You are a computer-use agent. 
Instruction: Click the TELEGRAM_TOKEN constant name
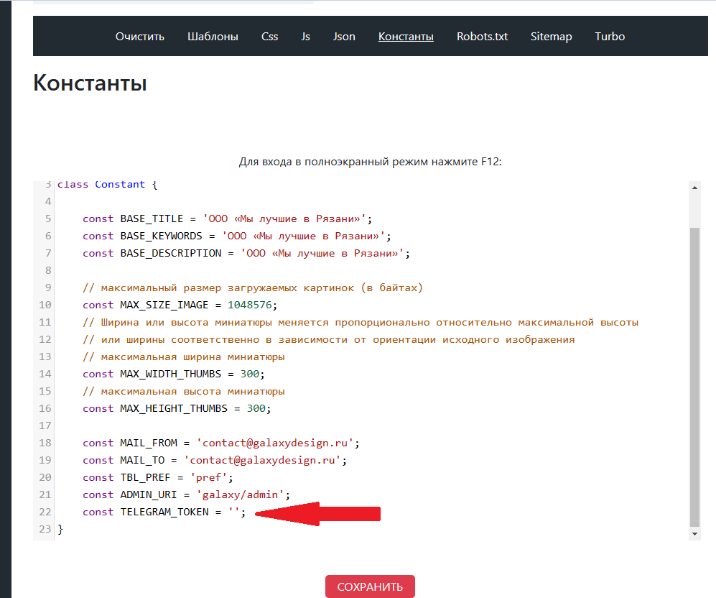point(164,512)
